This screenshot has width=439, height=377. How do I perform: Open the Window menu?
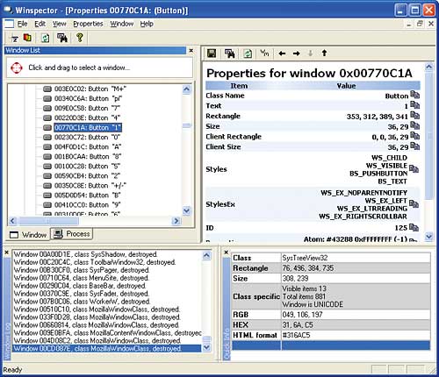122,24
